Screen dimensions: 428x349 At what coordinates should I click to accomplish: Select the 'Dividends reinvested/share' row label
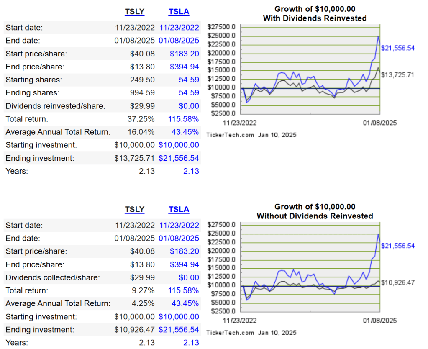point(55,106)
